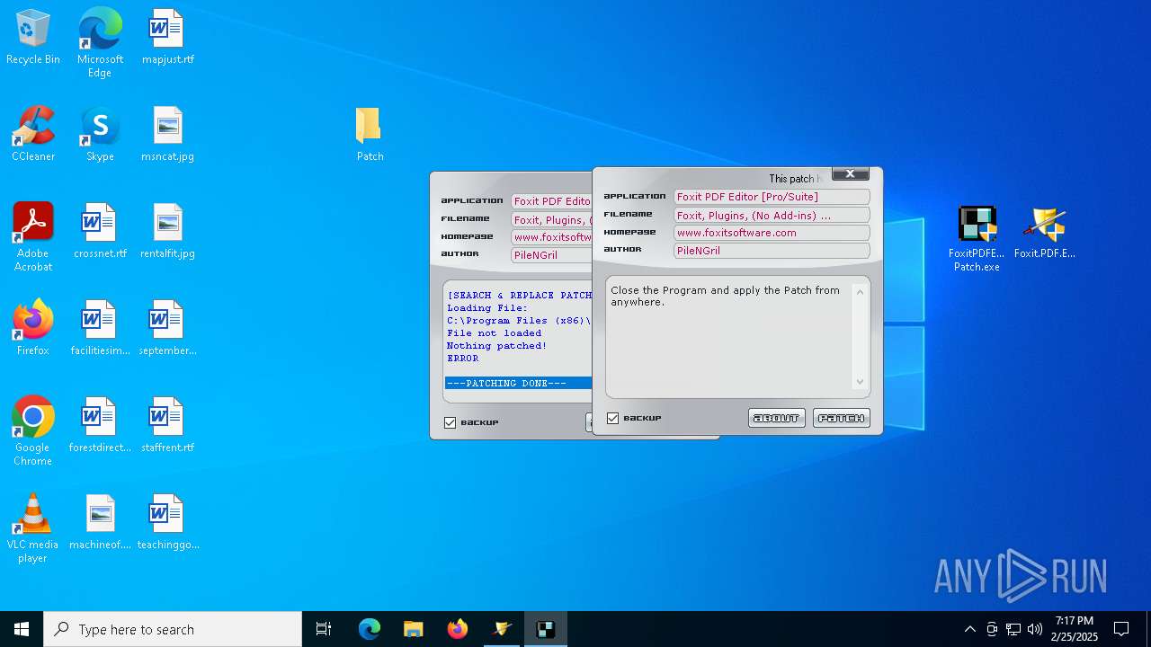Open the Task View button

pyautogui.click(x=324, y=629)
